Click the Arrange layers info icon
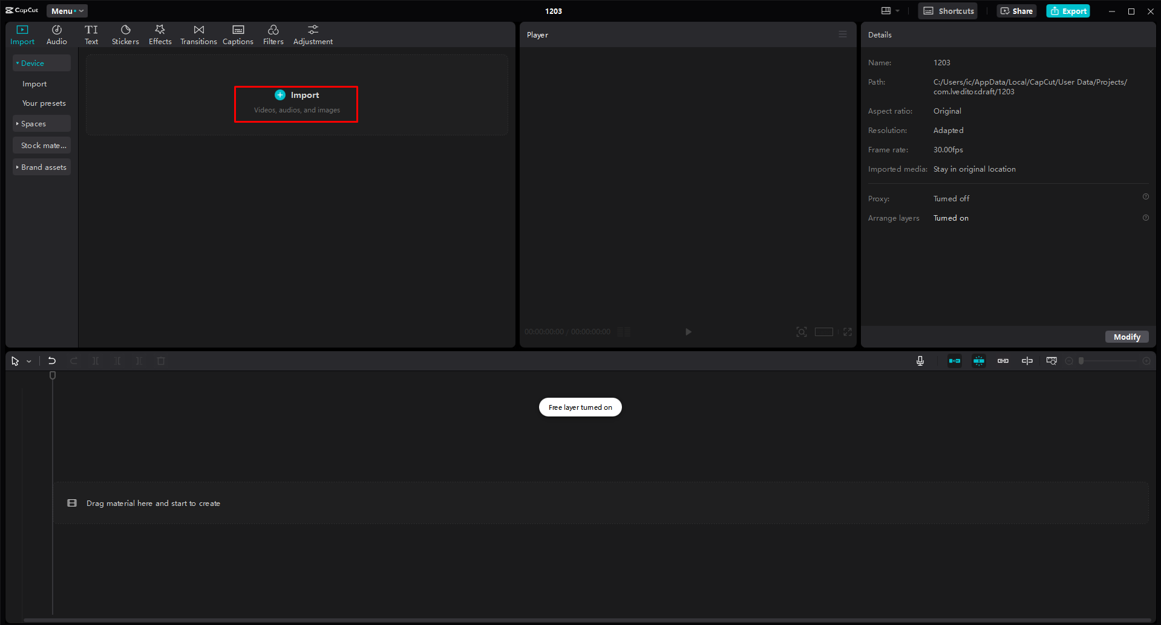The image size is (1161, 625). 1145,218
